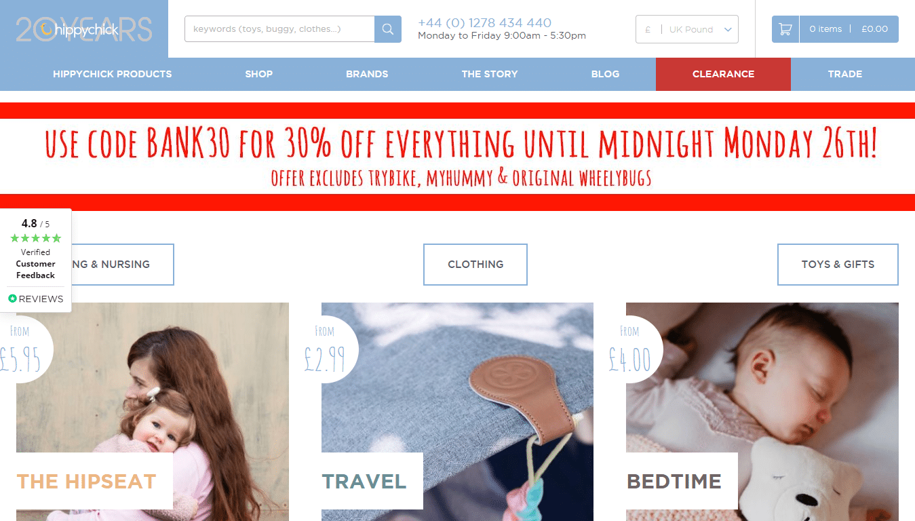The width and height of the screenshot is (915, 521).
Task: Click the Hippychick 20 Years logo
Action: click(84, 29)
